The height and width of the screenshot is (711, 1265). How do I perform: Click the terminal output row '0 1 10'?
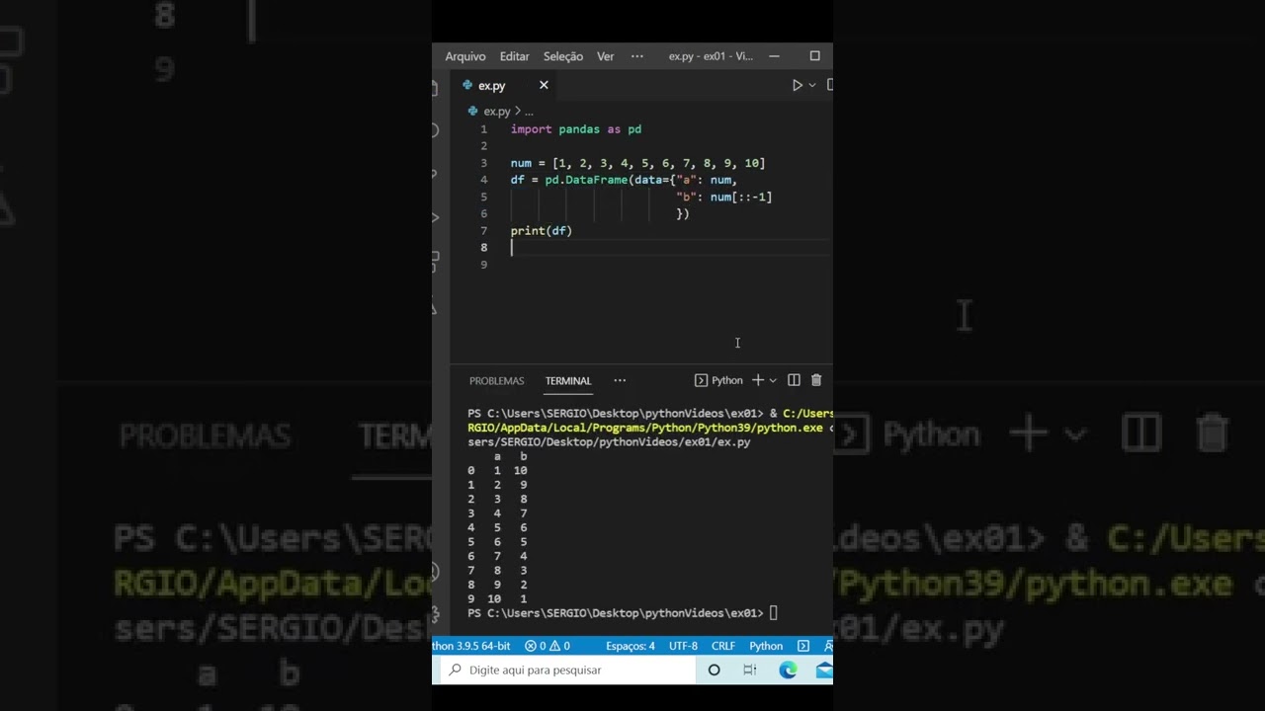tap(498, 471)
